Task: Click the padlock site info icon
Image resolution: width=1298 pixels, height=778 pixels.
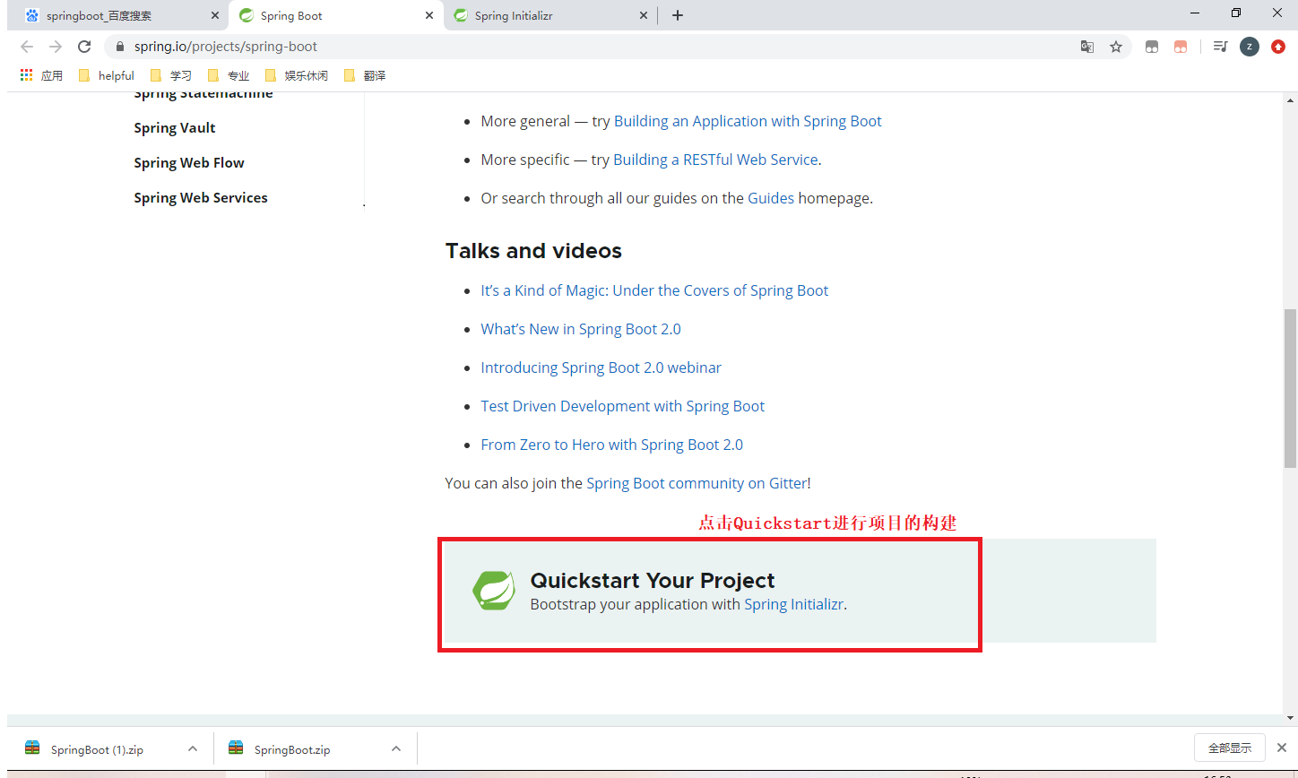Action: pyautogui.click(x=119, y=47)
